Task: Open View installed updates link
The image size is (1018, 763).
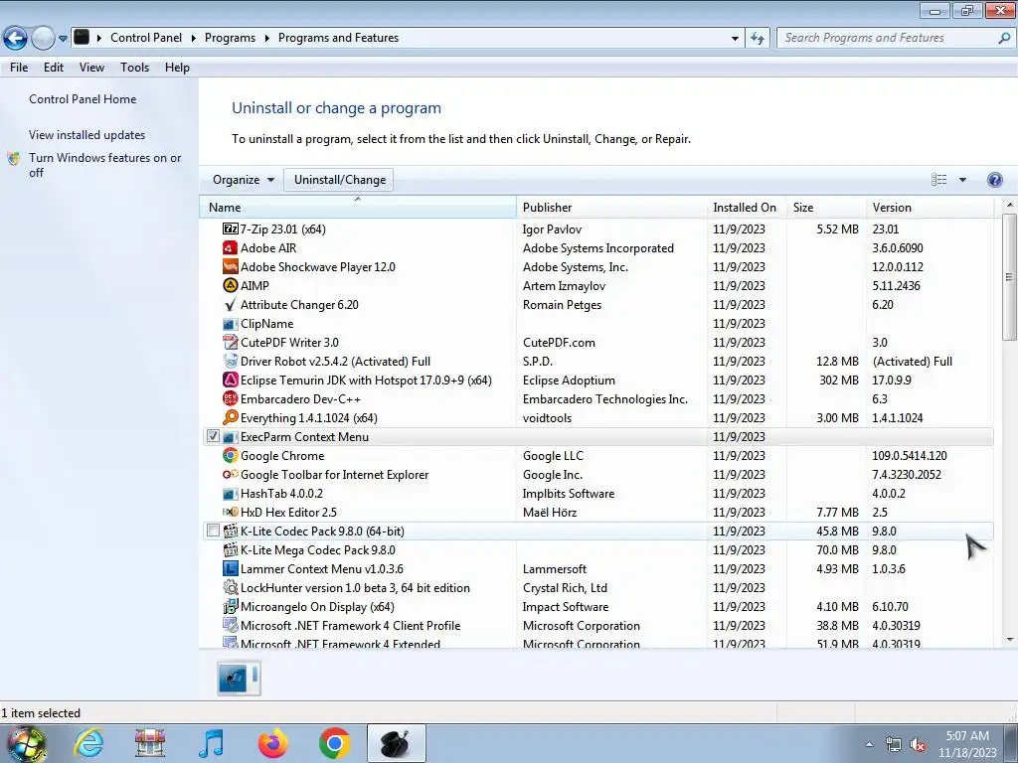Action: click(87, 135)
